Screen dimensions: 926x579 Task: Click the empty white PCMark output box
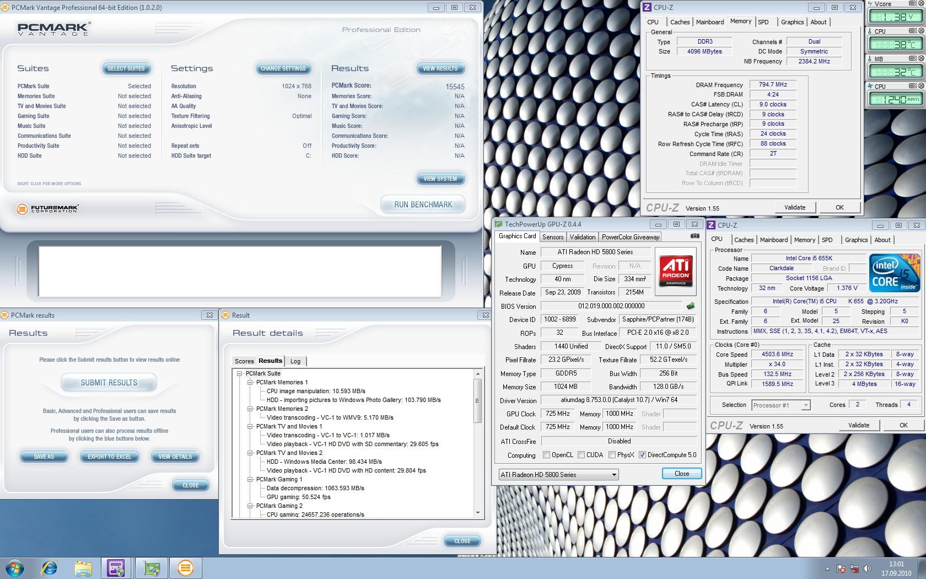tap(240, 271)
